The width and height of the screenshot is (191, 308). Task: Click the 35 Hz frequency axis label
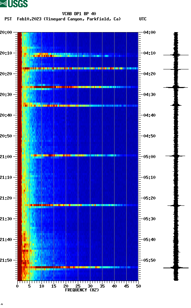(x=102, y=286)
